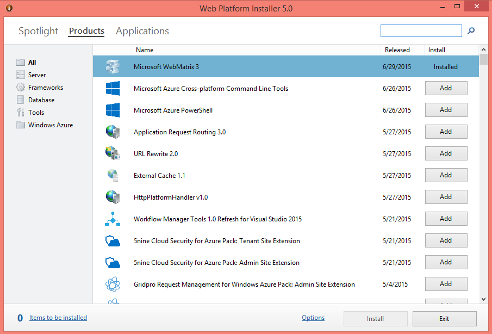Click the 5/4/2015 release date
492x334 pixels.
click(x=395, y=284)
